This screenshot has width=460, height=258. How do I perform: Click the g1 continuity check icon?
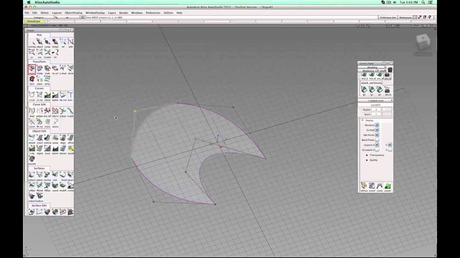pyautogui.click(x=372, y=91)
